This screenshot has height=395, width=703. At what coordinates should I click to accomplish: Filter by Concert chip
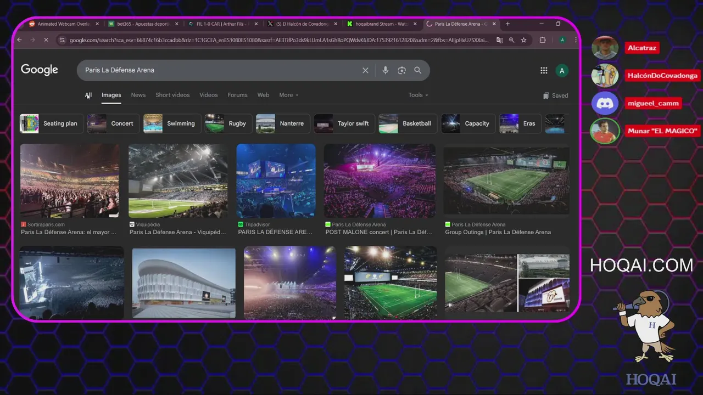pyautogui.click(x=113, y=123)
